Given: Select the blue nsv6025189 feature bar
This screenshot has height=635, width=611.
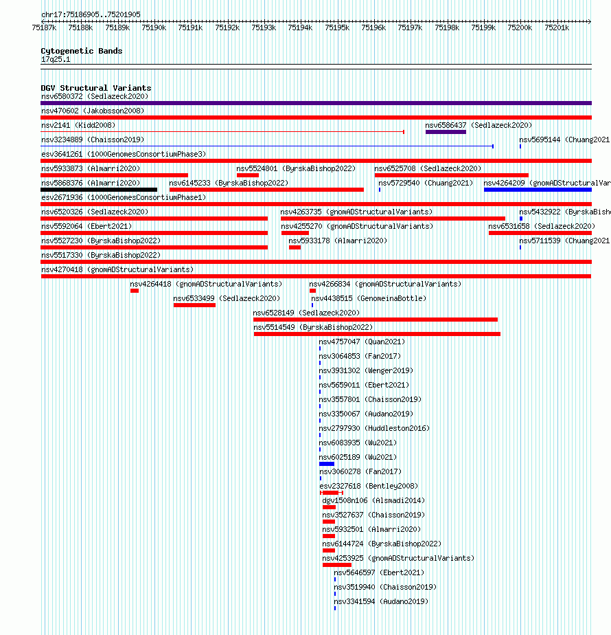Looking at the screenshot, I should 327,464.
